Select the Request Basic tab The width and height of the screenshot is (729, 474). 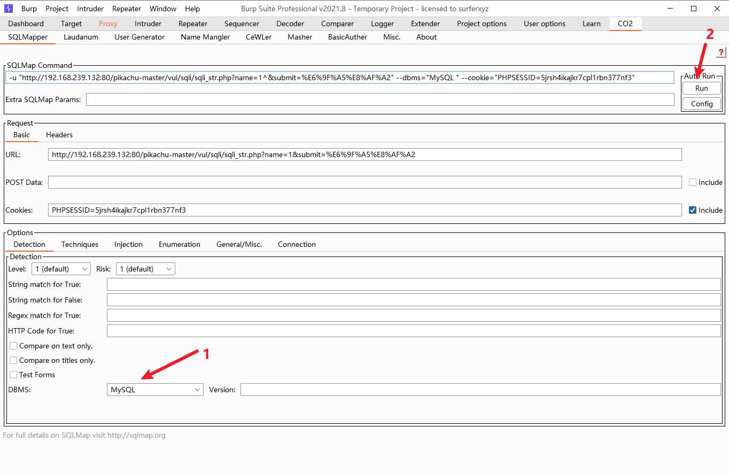(21, 135)
